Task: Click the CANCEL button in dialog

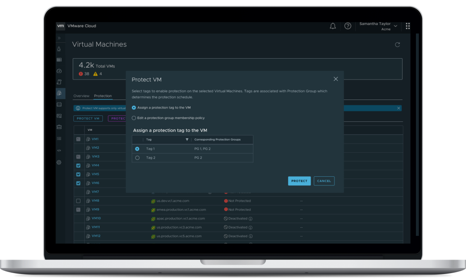Action: (x=324, y=181)
